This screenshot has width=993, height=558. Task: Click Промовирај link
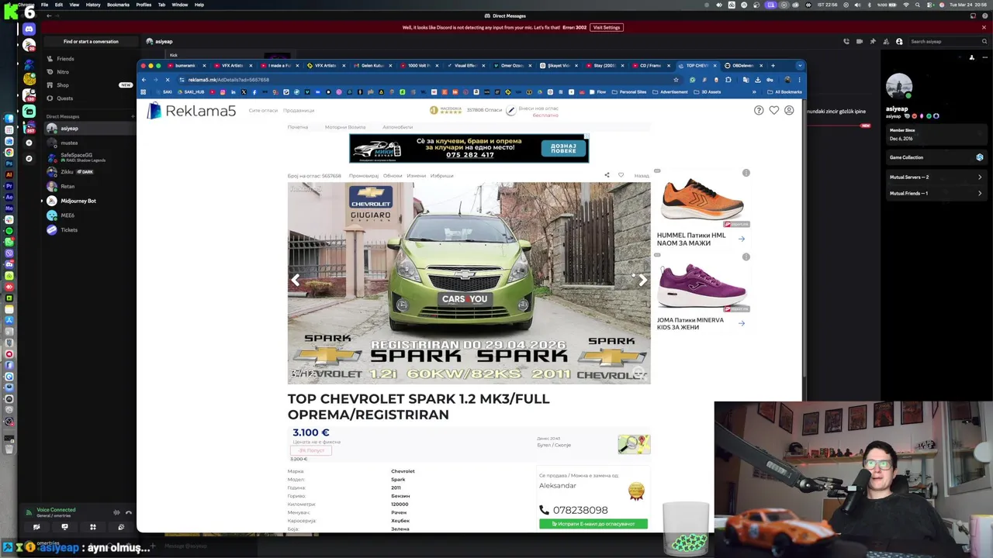tap(364, 176)
